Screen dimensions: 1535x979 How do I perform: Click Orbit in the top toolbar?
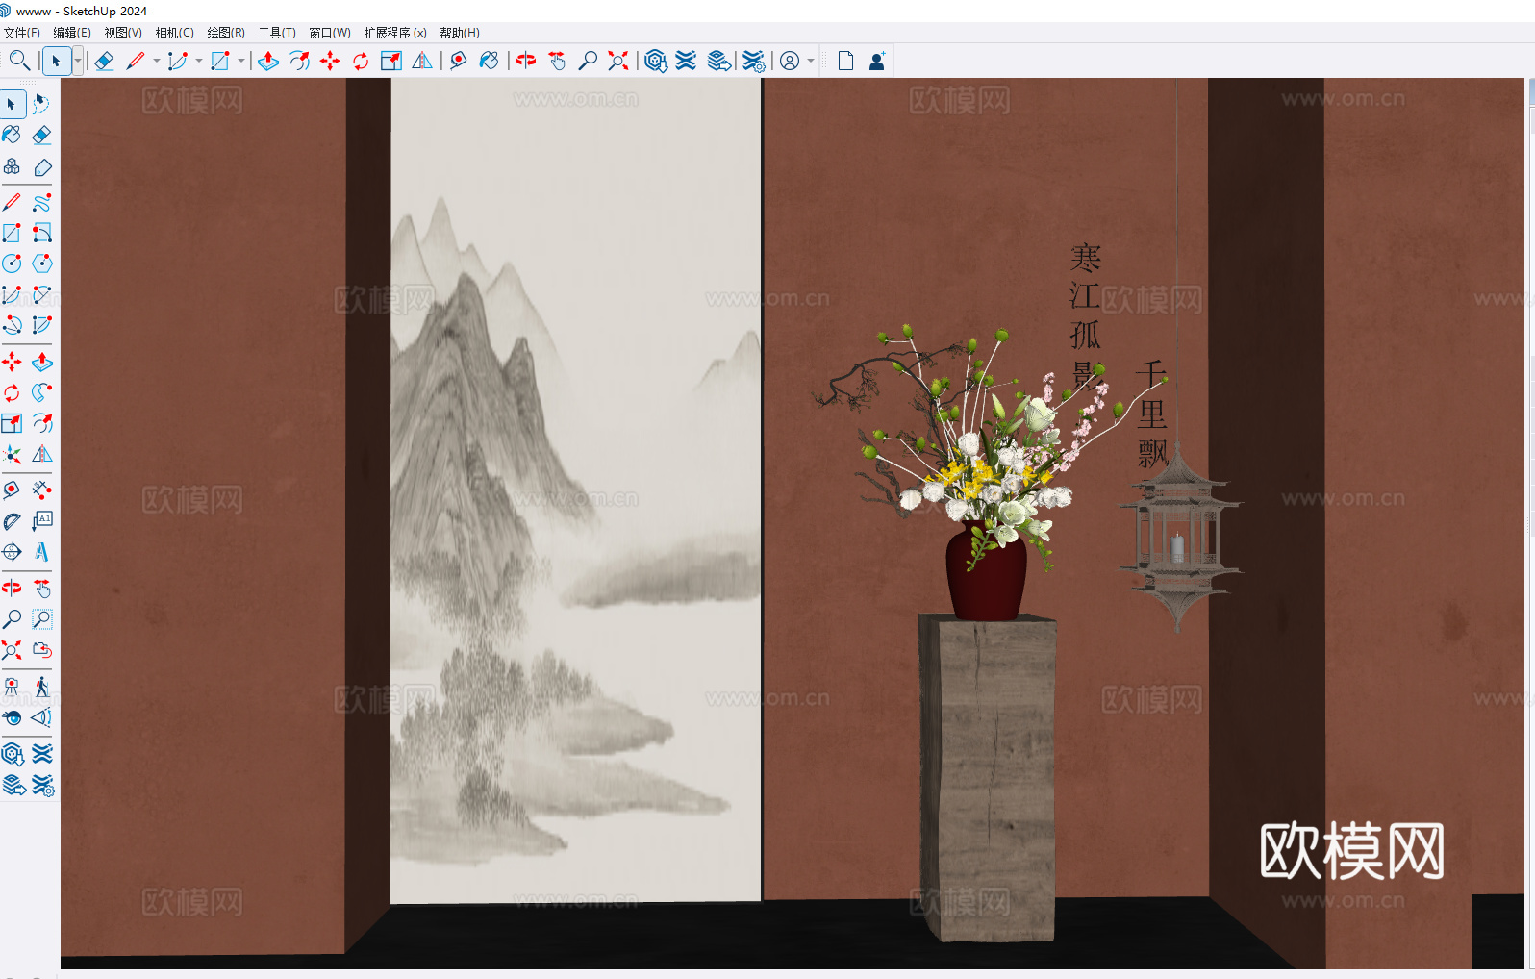(x=526, y=61)
